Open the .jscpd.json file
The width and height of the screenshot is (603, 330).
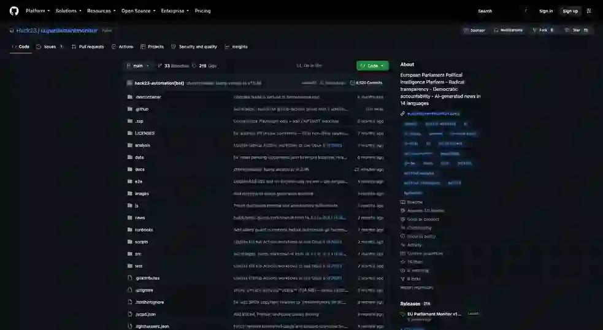(145, 314)
